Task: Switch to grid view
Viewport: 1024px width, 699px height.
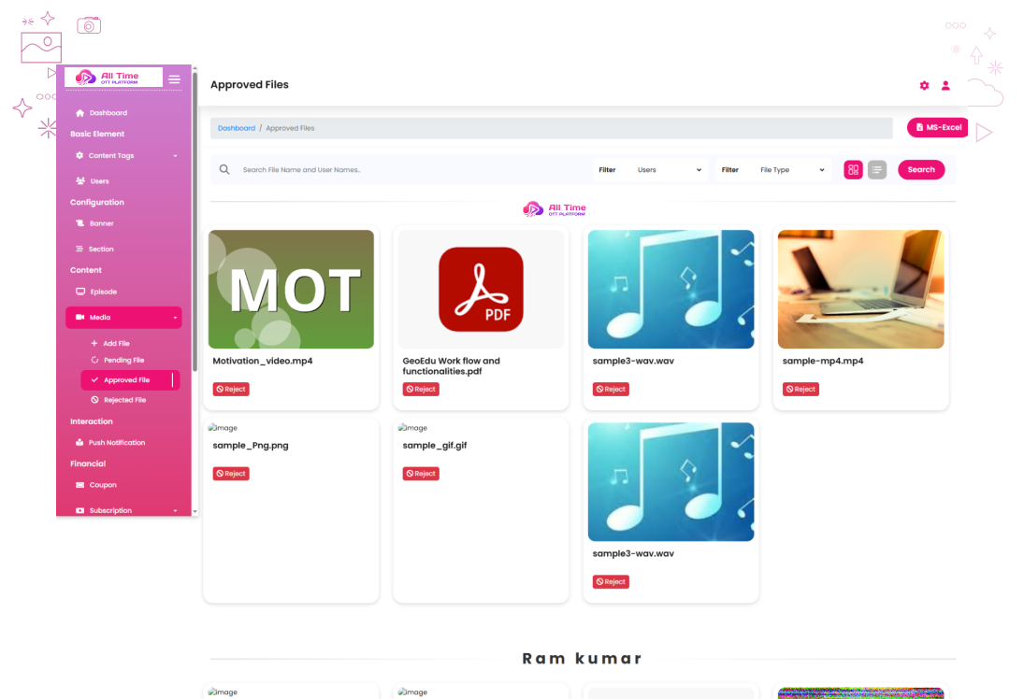Action: (853, 170)
